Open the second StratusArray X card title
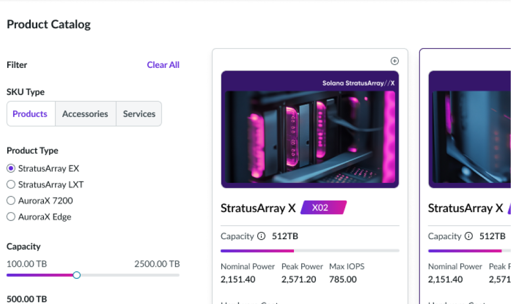511x304 pixels. point(460,208)
